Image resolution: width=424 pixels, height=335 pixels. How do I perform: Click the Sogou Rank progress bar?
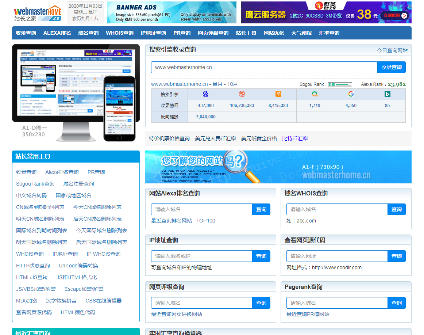pyautogui.click(x=340, y=84)
